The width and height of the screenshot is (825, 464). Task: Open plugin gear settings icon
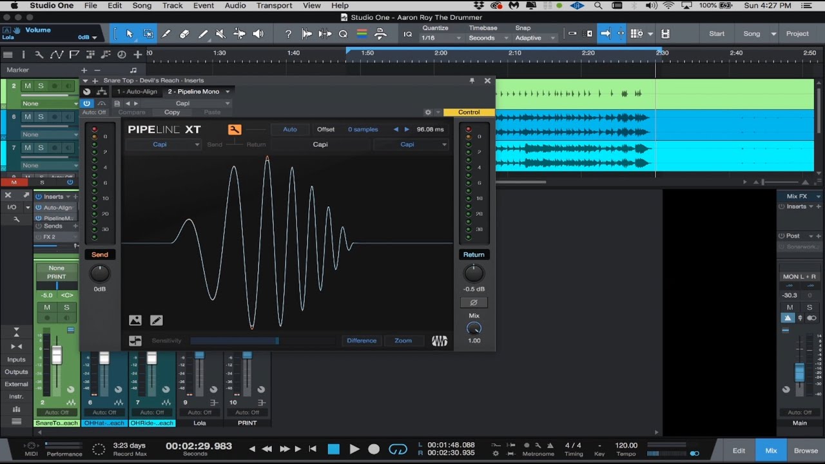coord(427,112)
